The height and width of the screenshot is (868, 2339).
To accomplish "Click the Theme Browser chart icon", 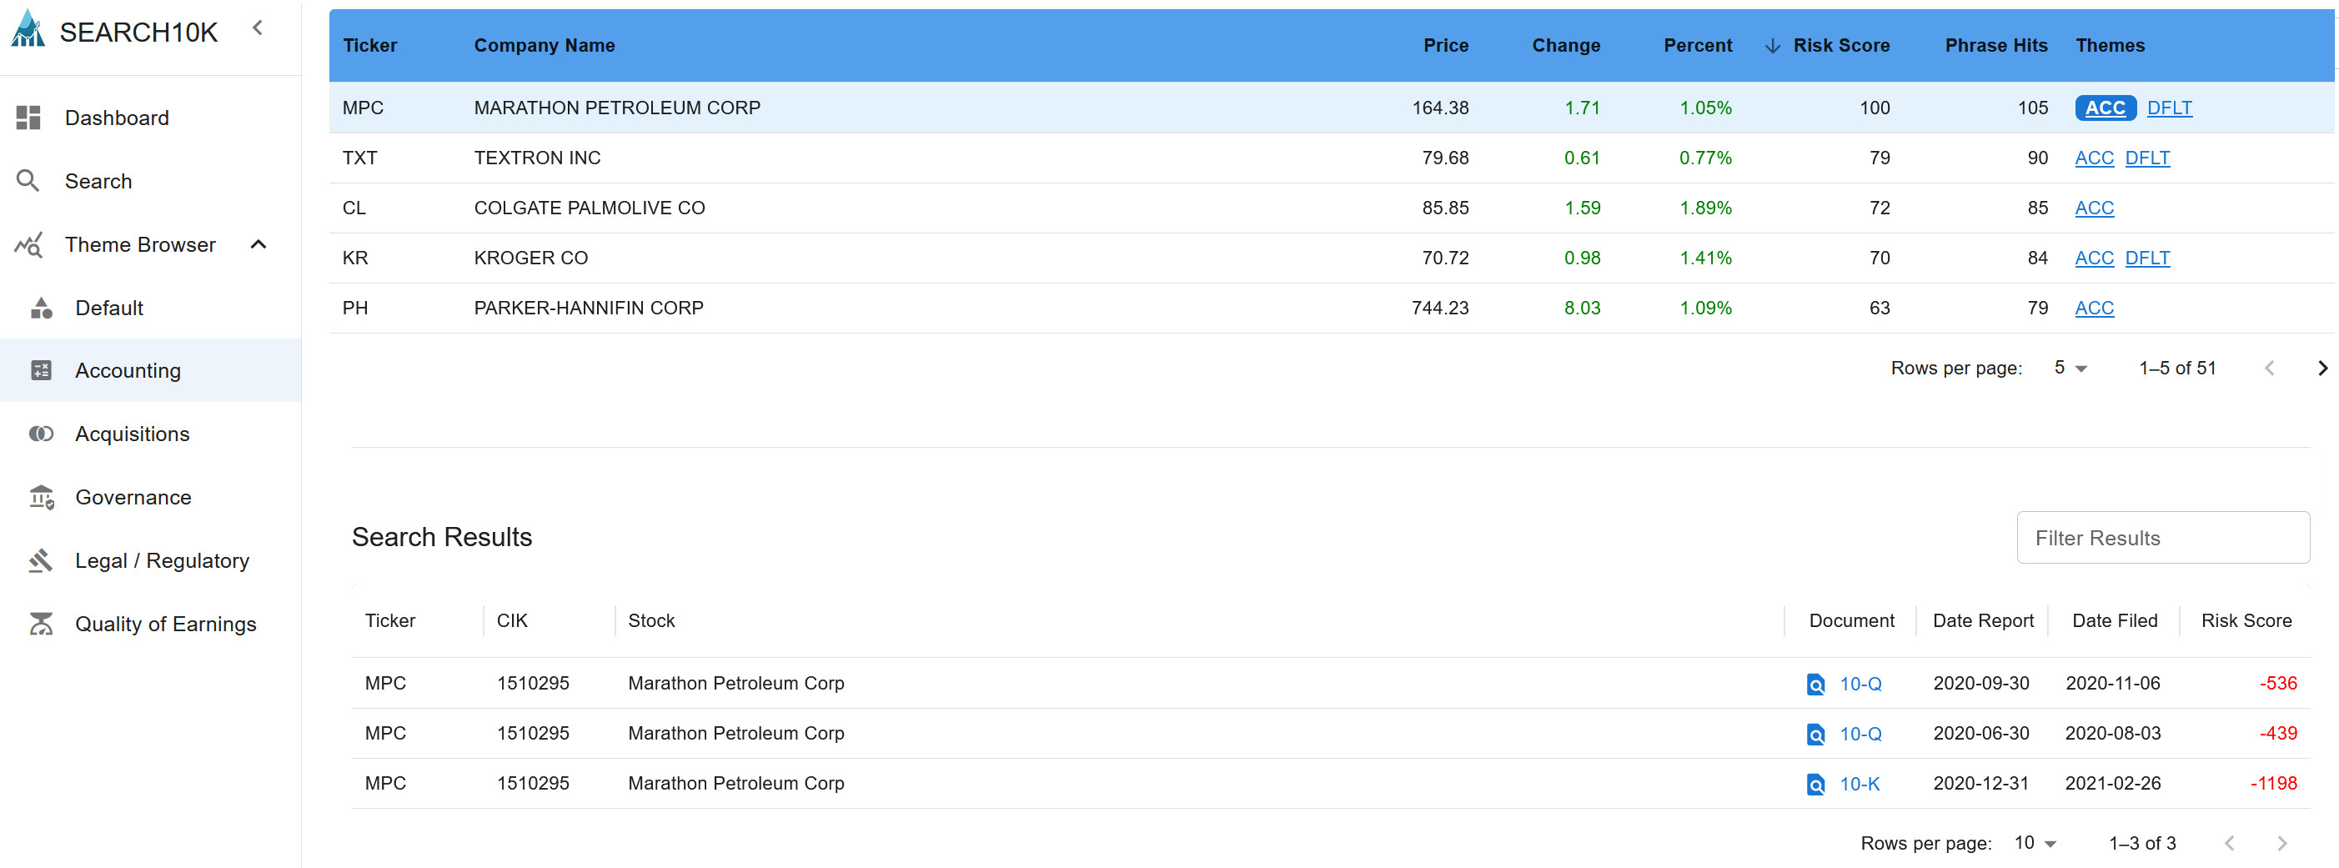I will point(28,244).
